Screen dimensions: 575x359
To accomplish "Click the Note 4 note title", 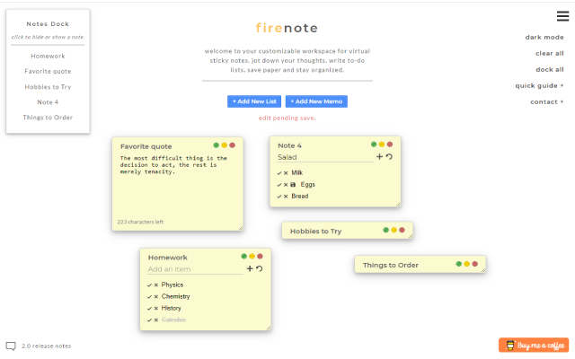I will 289,145.
